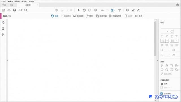Open the File menu
This screenshot has height=102, width=181.
pos(4,1)
